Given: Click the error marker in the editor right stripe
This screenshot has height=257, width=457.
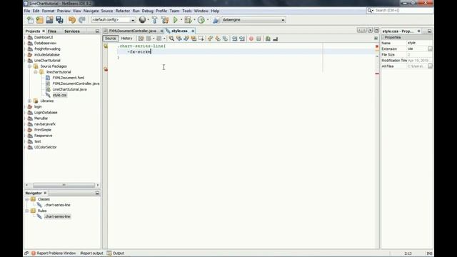Looking at the screenshot, I should [377, 74].
